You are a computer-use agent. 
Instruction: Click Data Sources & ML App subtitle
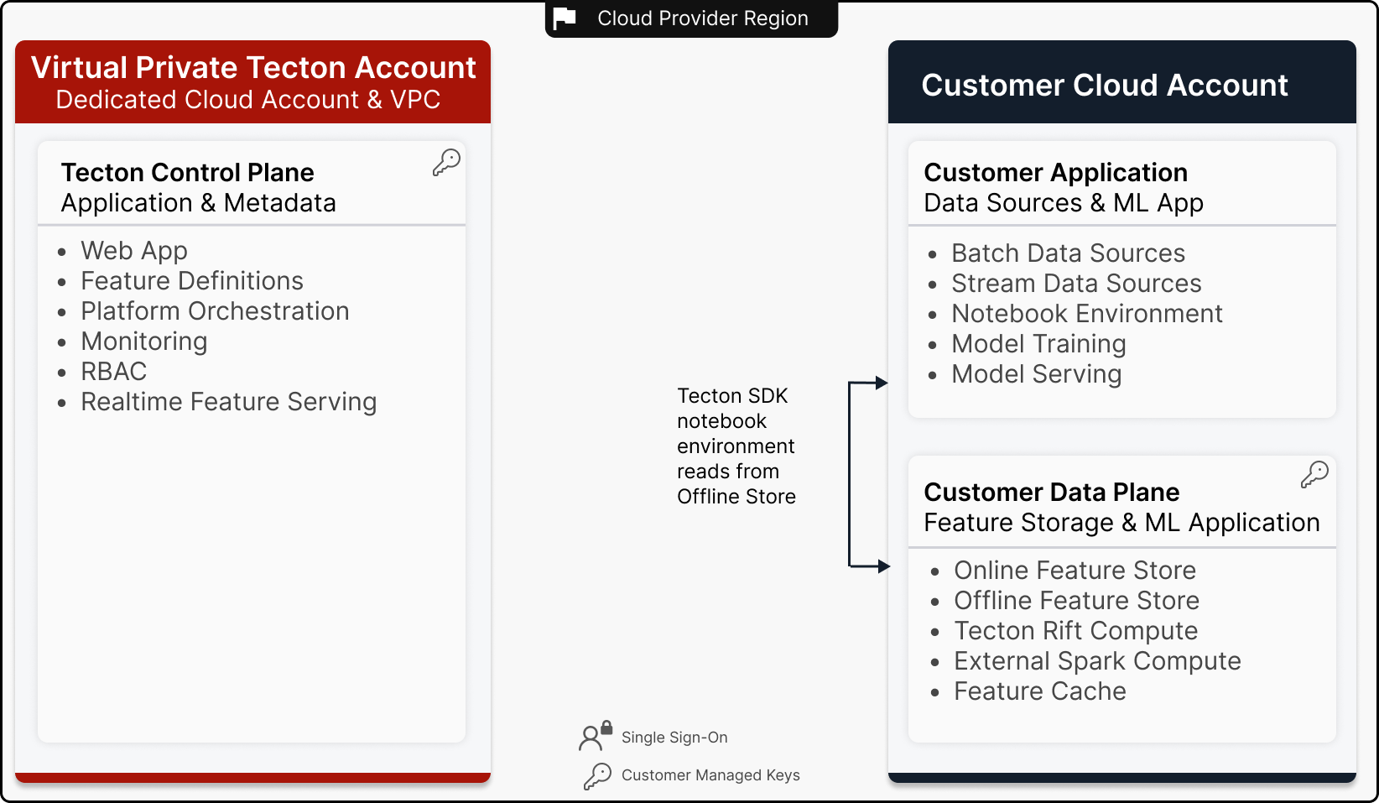coord(1064,203)
